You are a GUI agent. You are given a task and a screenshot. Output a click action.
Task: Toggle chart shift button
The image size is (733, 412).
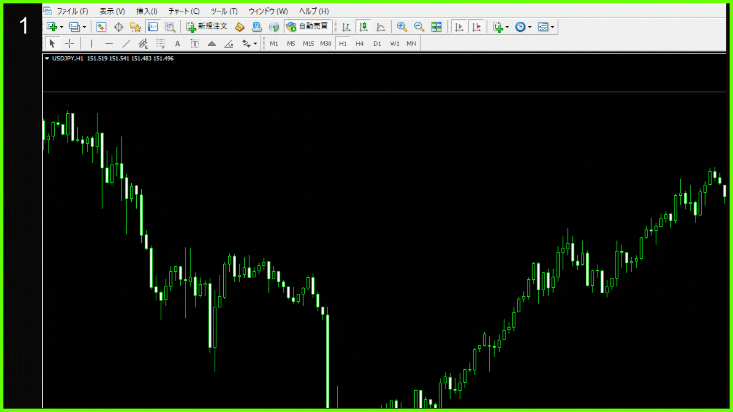tap(476, 27)
